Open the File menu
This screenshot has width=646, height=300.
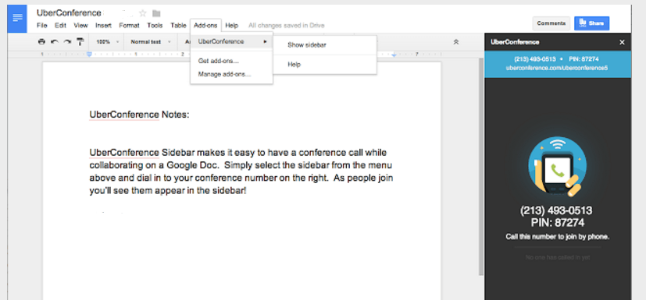tap(42, 26)
